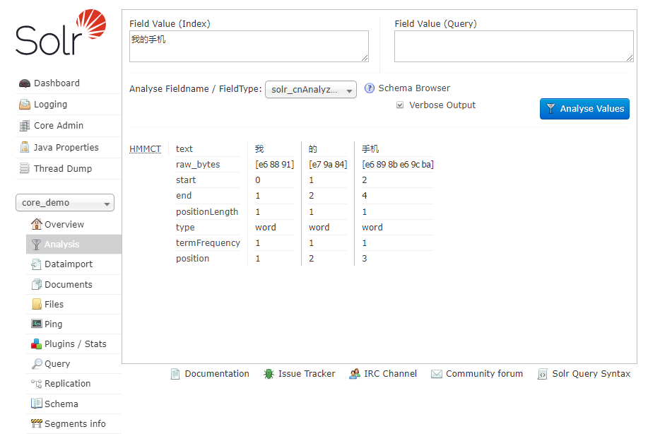Select raw_bytes value [e7 9a 84]
648x434 pixels.
328,165
